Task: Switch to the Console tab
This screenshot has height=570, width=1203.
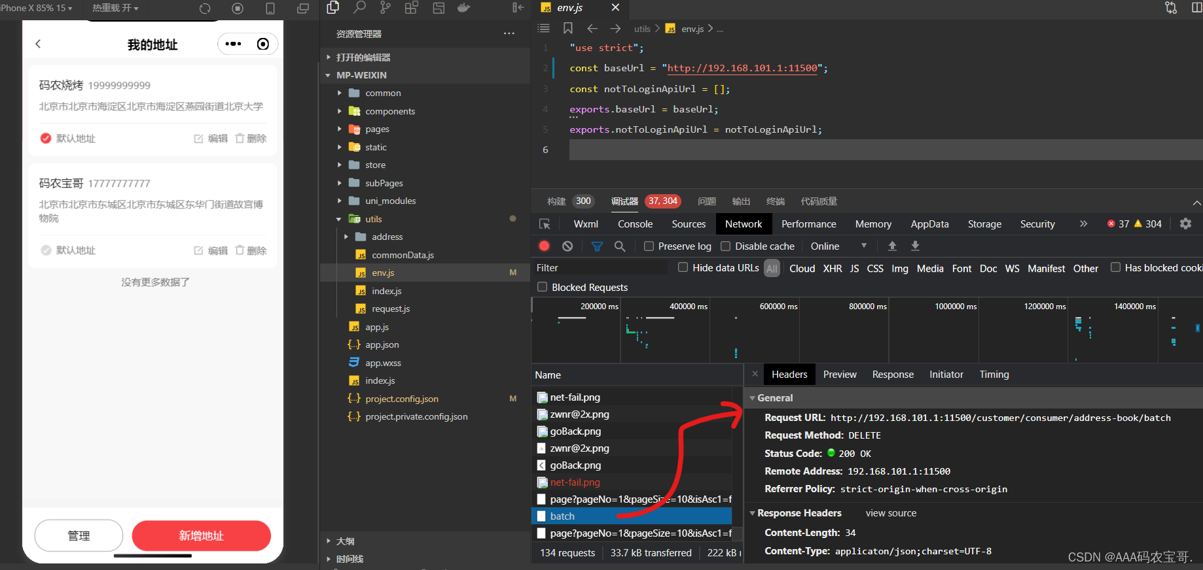Action: [x=635, y=224]
